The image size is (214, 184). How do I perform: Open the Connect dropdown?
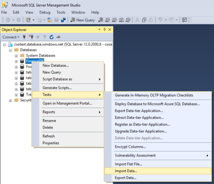click(11, 37)
